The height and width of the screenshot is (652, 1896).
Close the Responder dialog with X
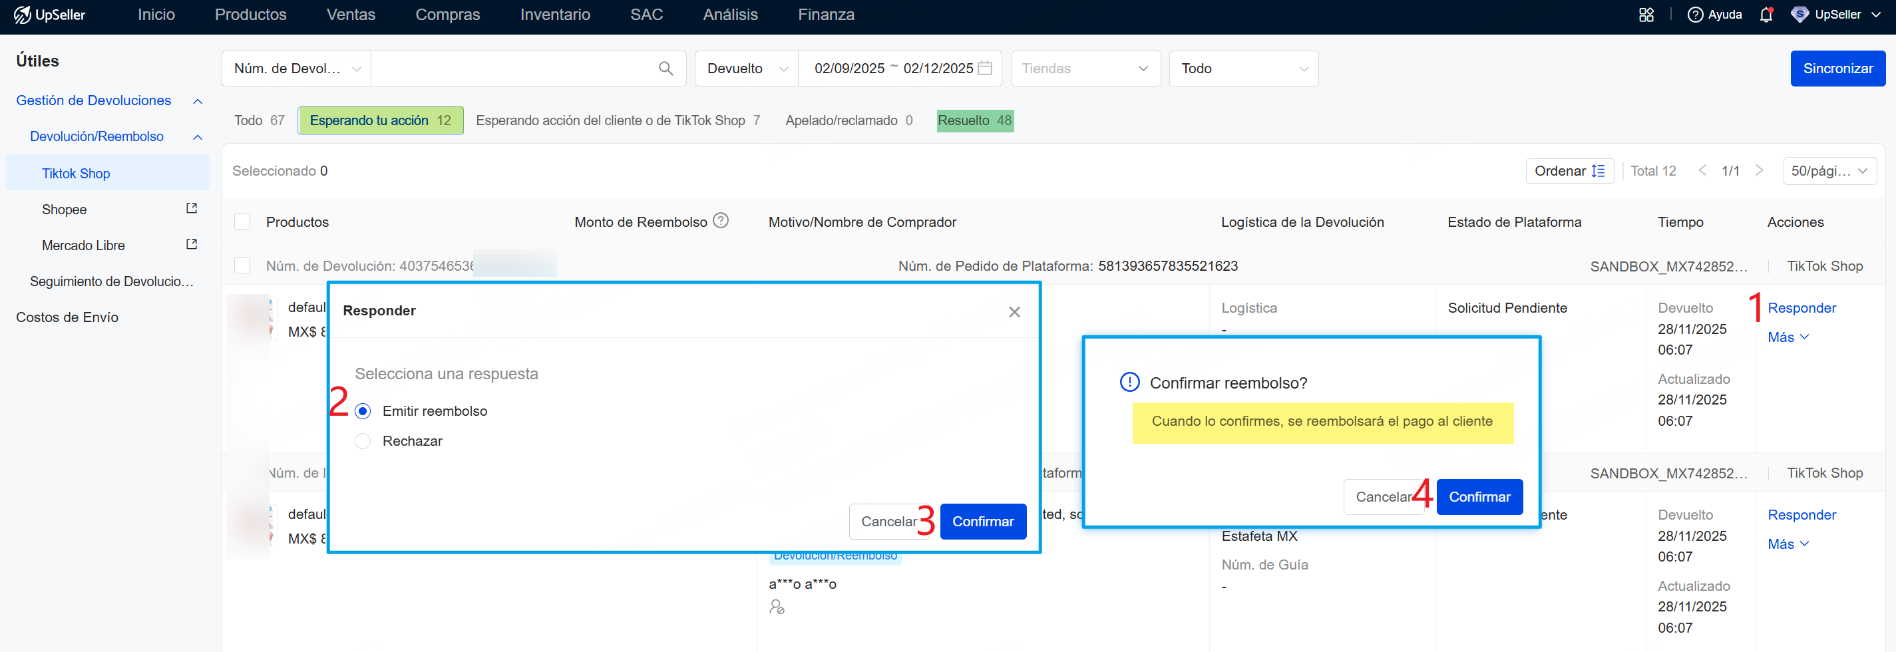click(x=1014, y=312)
